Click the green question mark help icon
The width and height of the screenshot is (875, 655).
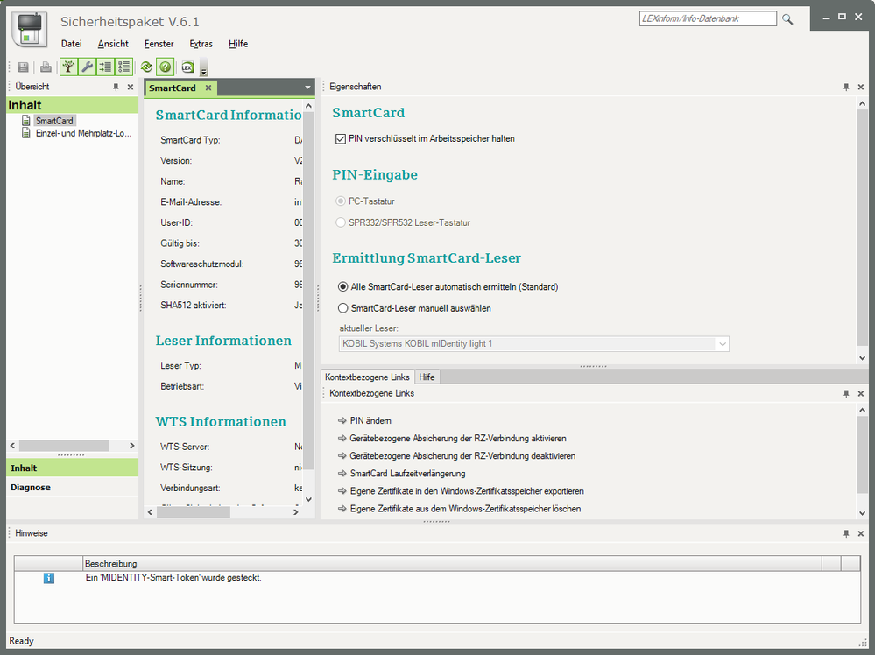(166, 67)
